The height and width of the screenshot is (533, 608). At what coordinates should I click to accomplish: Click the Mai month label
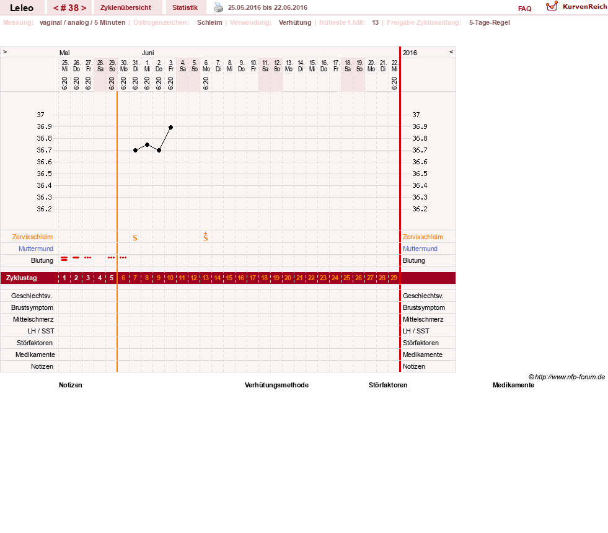coord(64,53)
